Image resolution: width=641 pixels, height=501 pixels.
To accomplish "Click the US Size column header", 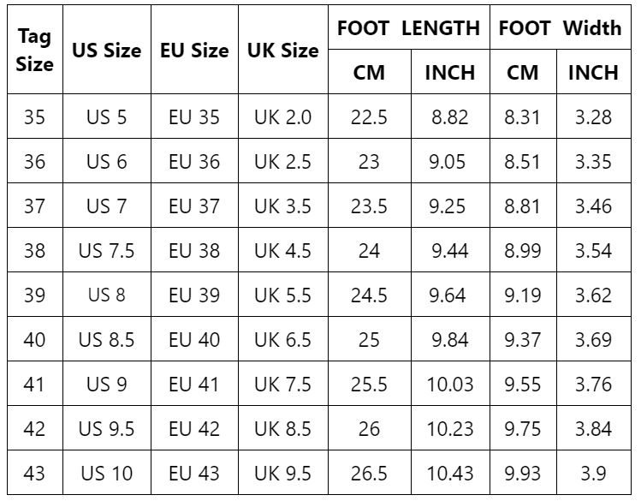I will pyautogui.click(x=106, y=51).
